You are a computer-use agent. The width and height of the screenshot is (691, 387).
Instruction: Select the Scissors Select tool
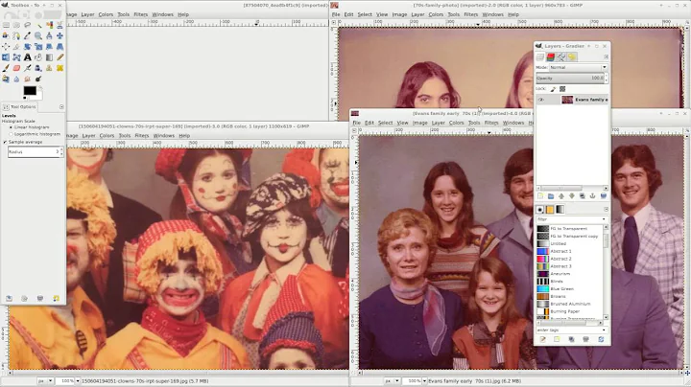60,25
